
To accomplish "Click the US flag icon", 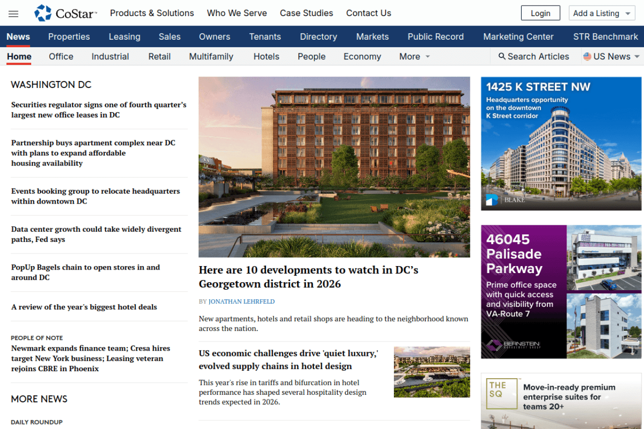I will (x=587, y=56).
